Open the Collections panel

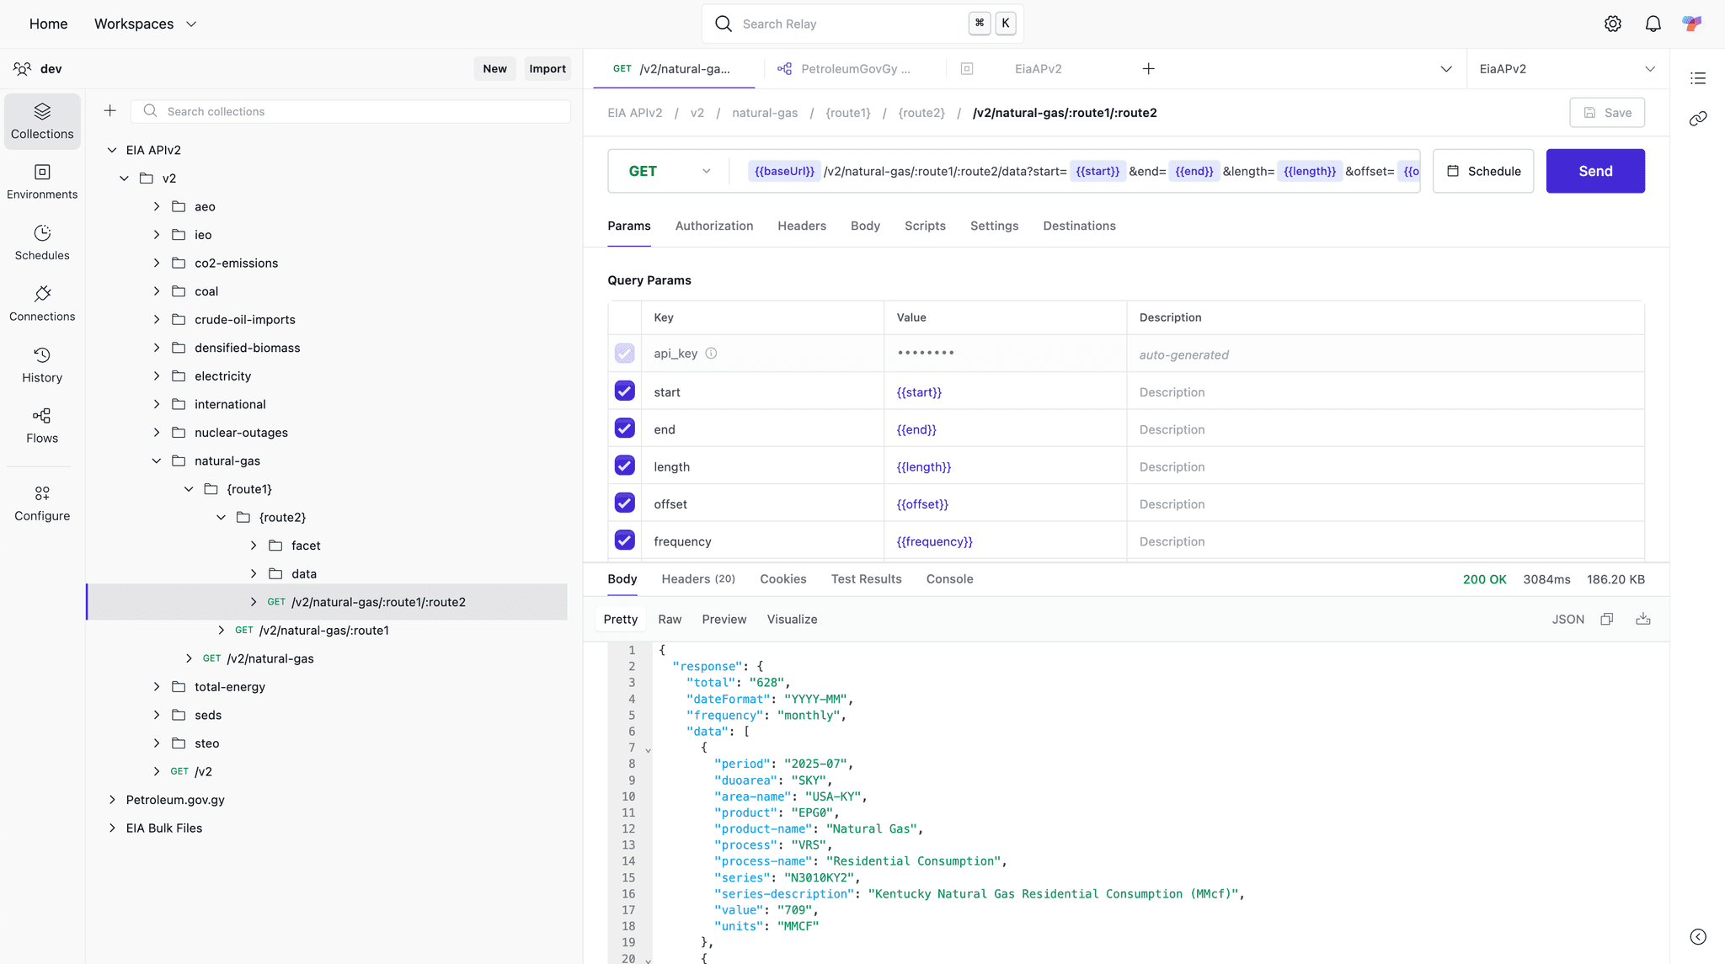(42, 120)
